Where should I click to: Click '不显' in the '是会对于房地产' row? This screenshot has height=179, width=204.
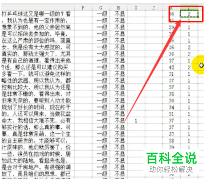pos(120,167)
